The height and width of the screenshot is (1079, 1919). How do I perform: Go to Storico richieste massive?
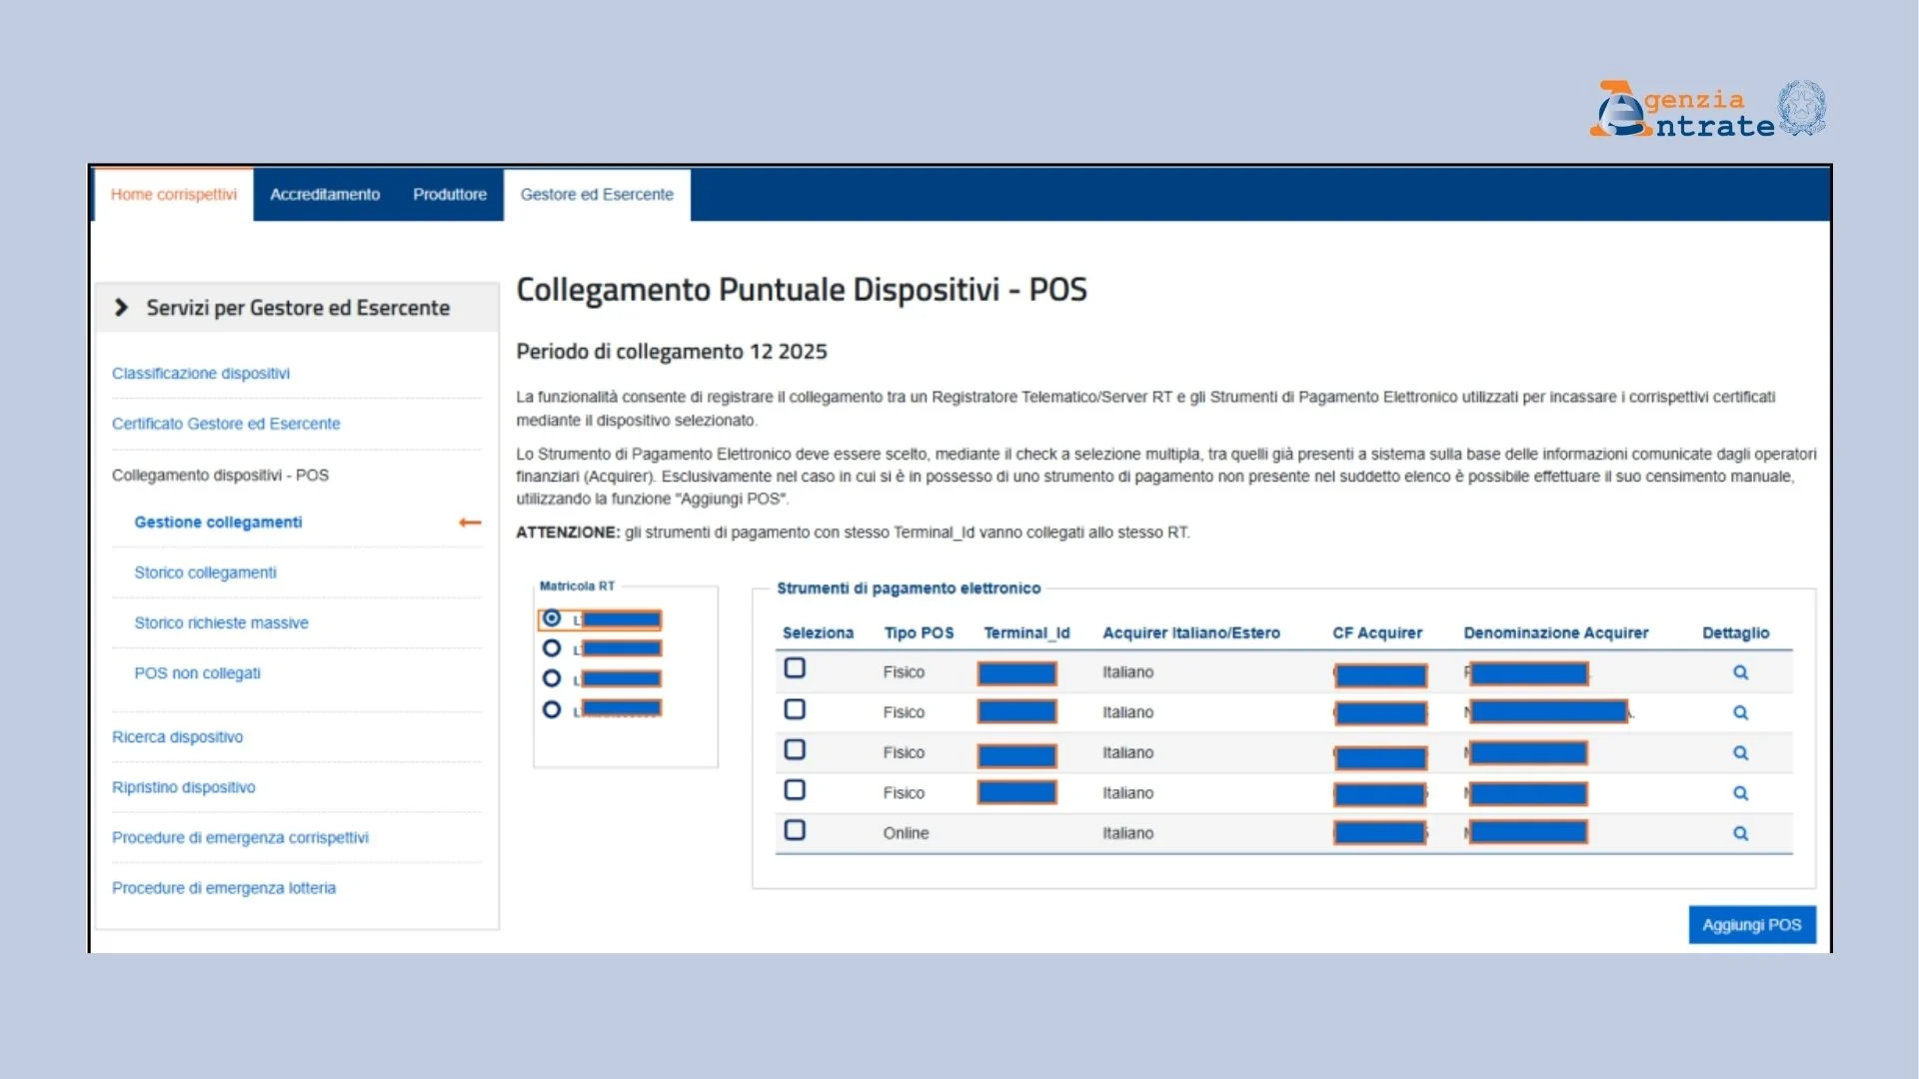click(221, 622)
